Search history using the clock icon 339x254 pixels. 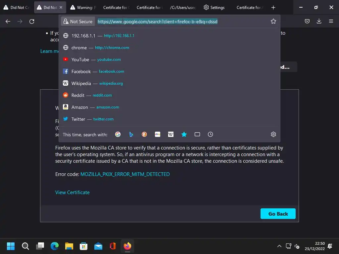point(210,134)
